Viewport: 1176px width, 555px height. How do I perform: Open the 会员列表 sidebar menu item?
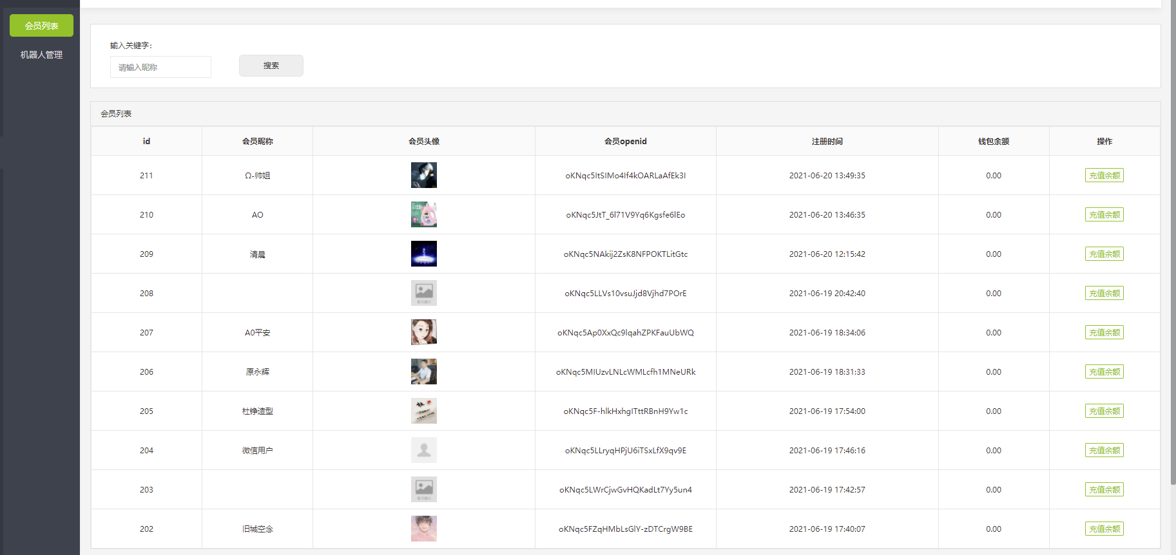[x=41, y=26]
